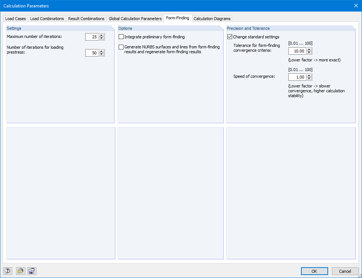Check Generate NURBS surfaces and lines option
This screenshot has width=362, height=278.
point(121,47)
